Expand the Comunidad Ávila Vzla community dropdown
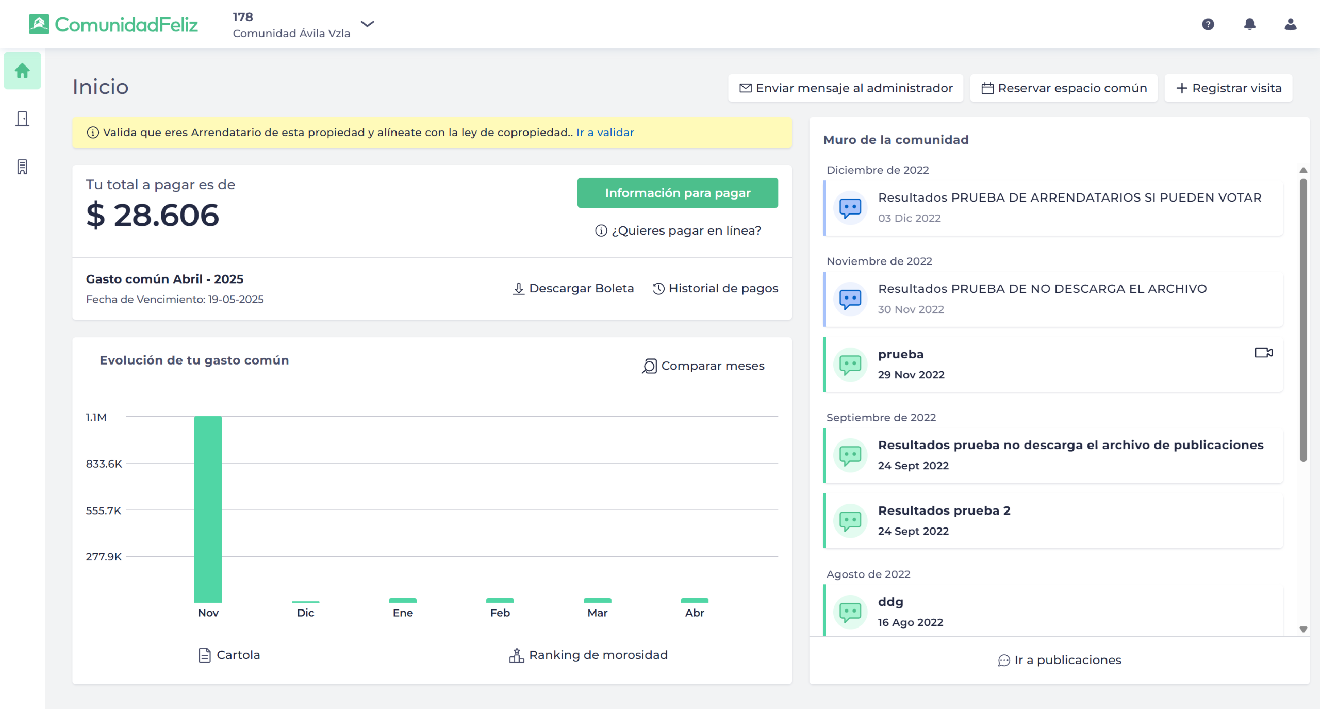The image size is (1320, 709). [x=367, y=24]
